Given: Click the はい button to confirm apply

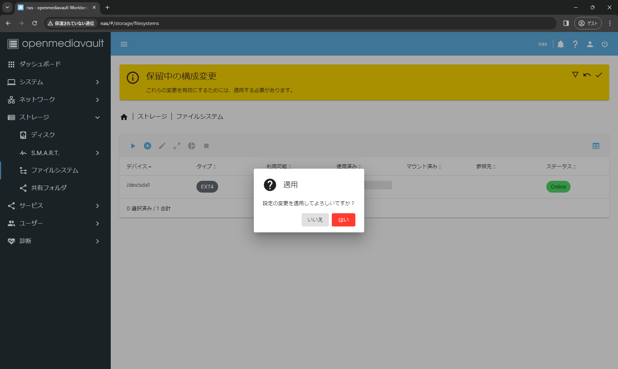Looking at the screenshot, I should click(x=343, y=220).
